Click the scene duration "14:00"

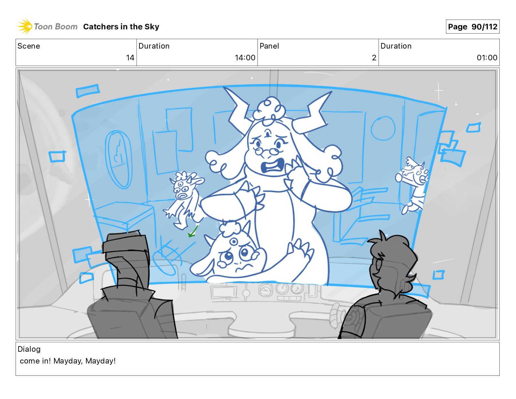(x=245, y=58)
